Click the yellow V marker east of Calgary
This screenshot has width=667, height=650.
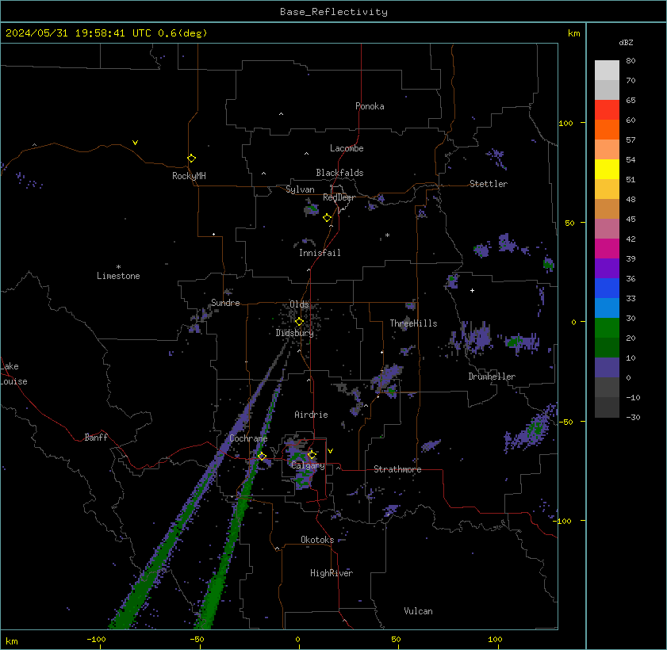tap(330, 450)
